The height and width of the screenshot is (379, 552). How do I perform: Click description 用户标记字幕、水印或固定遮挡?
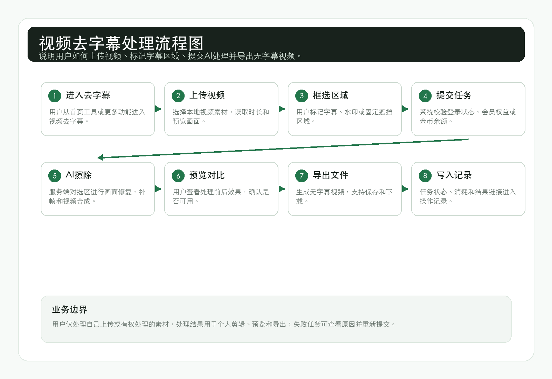click(x=344, y=116)
